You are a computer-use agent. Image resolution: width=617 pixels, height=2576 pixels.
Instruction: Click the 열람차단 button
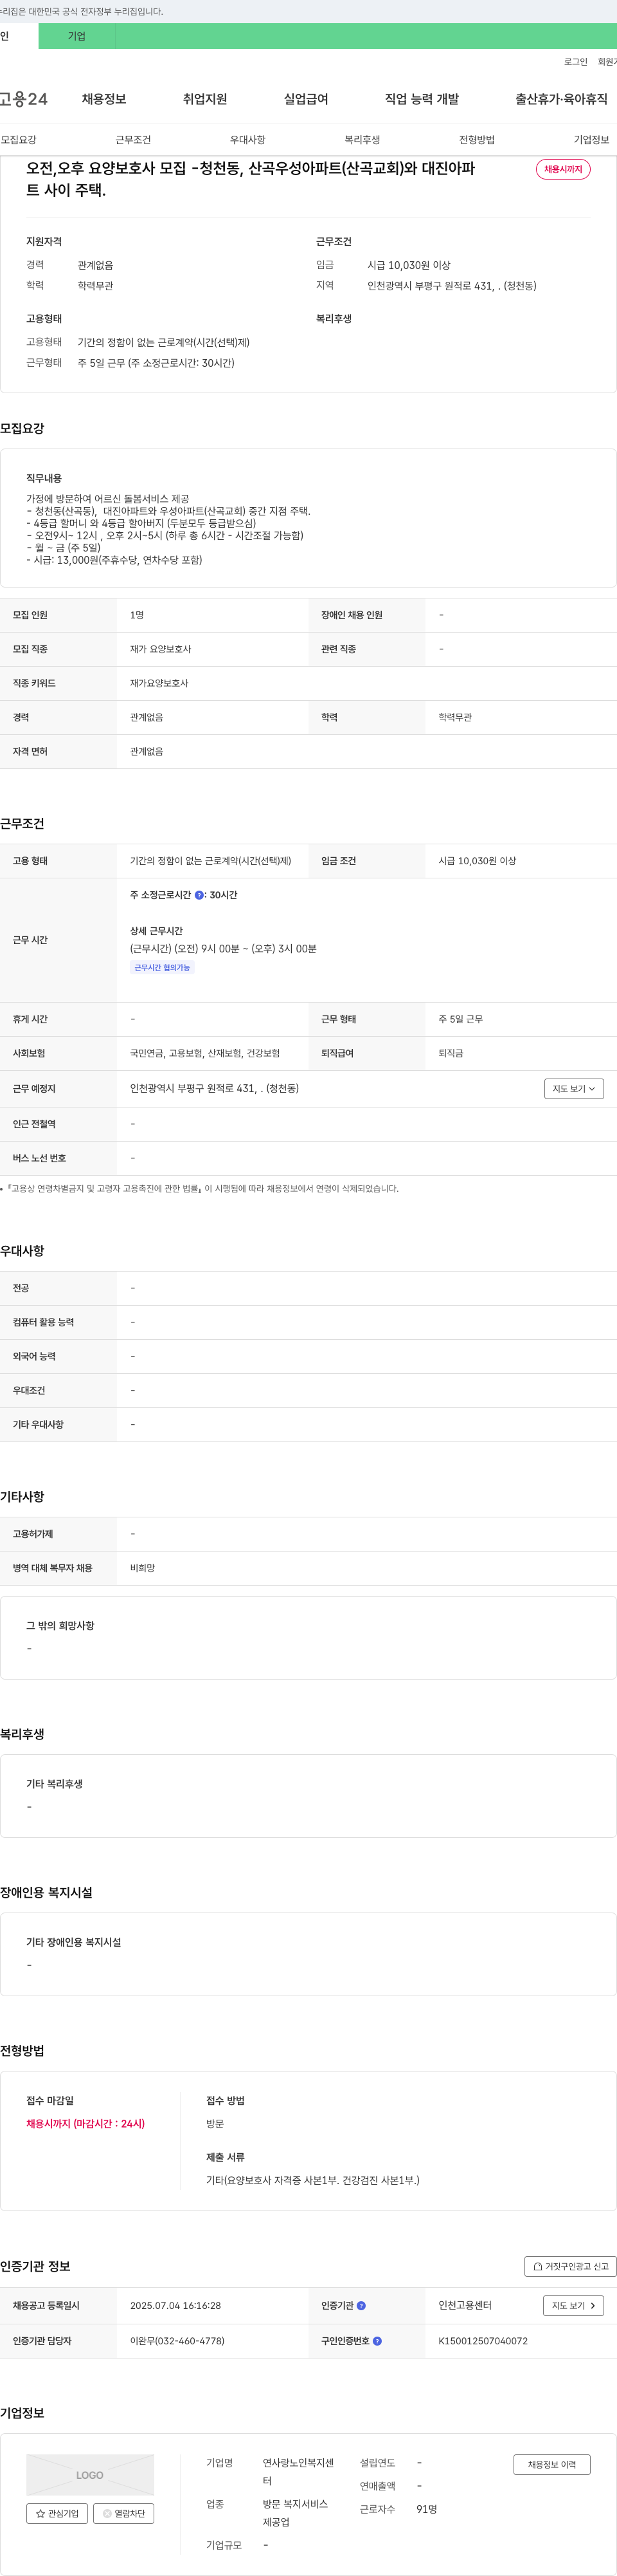tap(124, 2513)
